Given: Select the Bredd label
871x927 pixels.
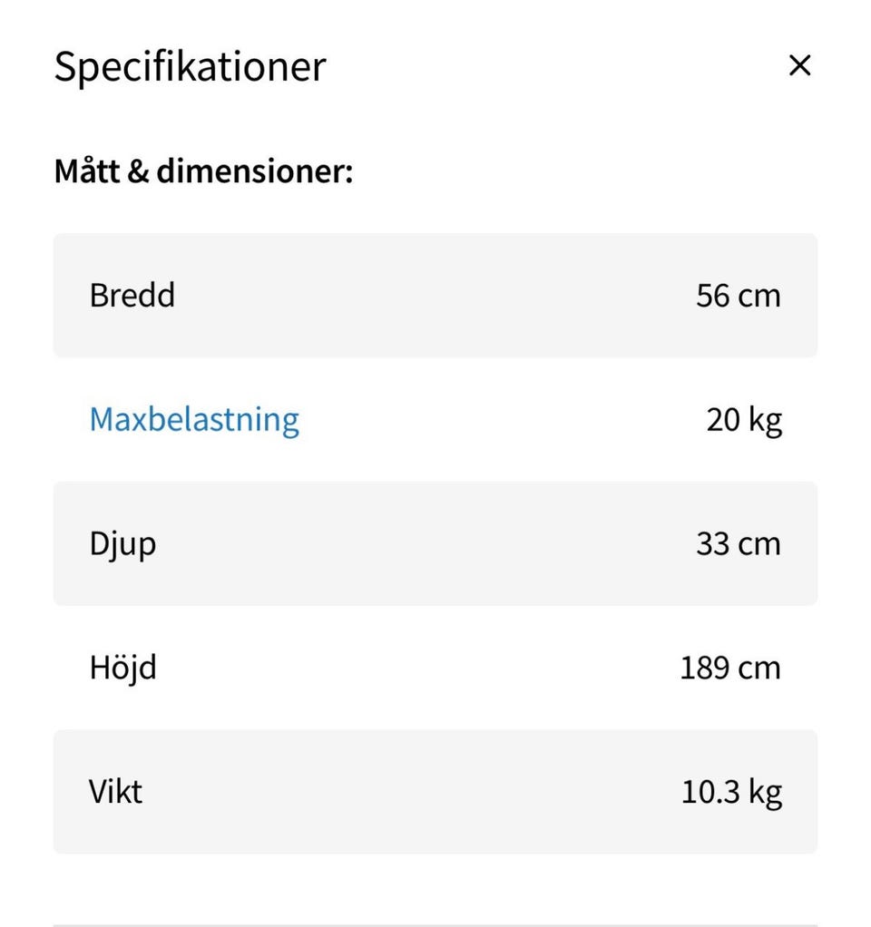Looking at the screenshot, I should tap(132, 296).
